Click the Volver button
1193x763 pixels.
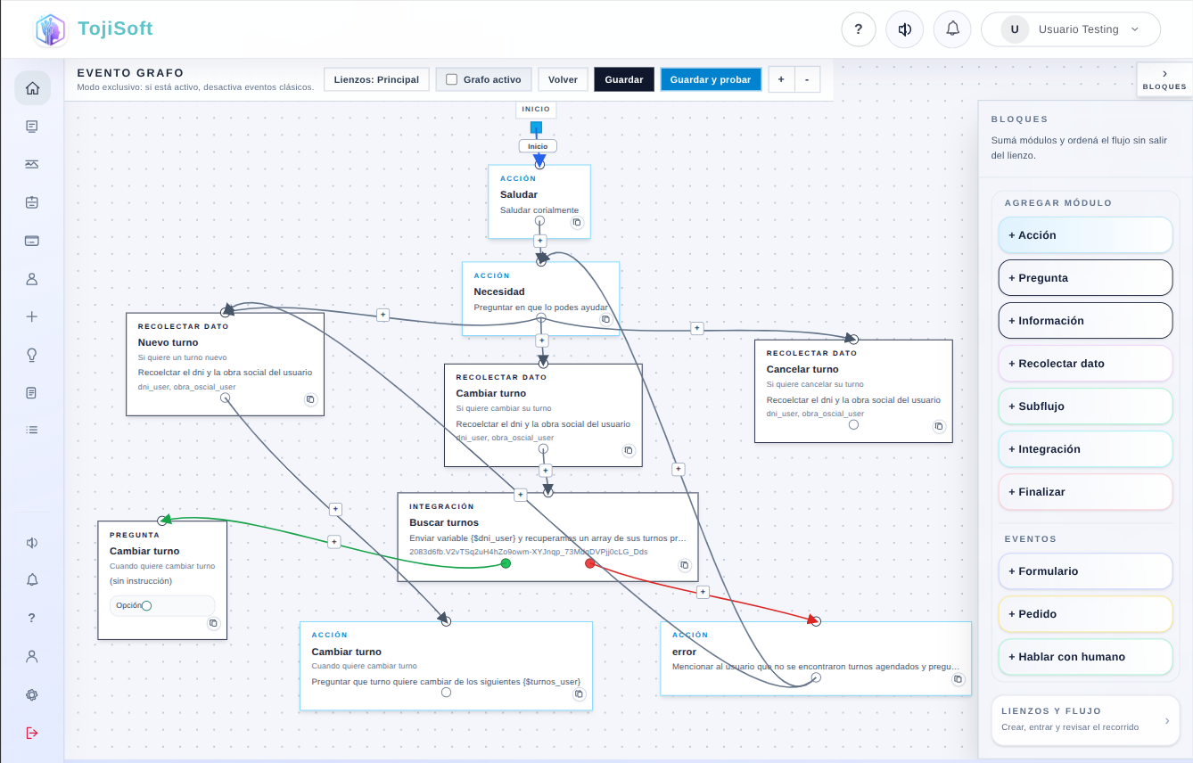pos(563,79)
